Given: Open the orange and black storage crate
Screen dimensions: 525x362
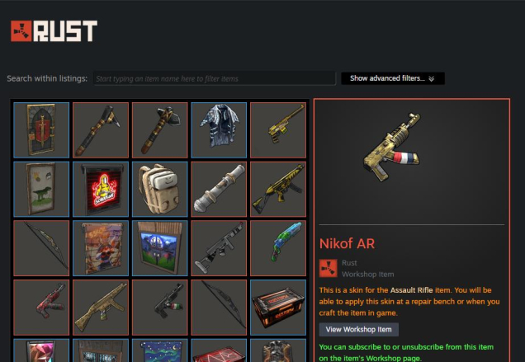Looking at the screenshot, I should [278, 308].
